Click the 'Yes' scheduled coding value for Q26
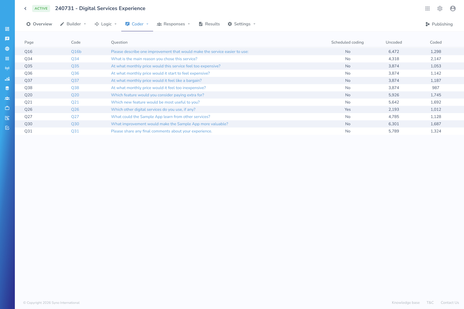 click(348, 109)
